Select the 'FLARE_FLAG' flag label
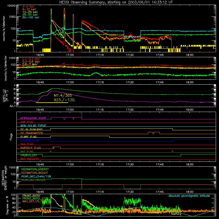 (x=28, y=137)
